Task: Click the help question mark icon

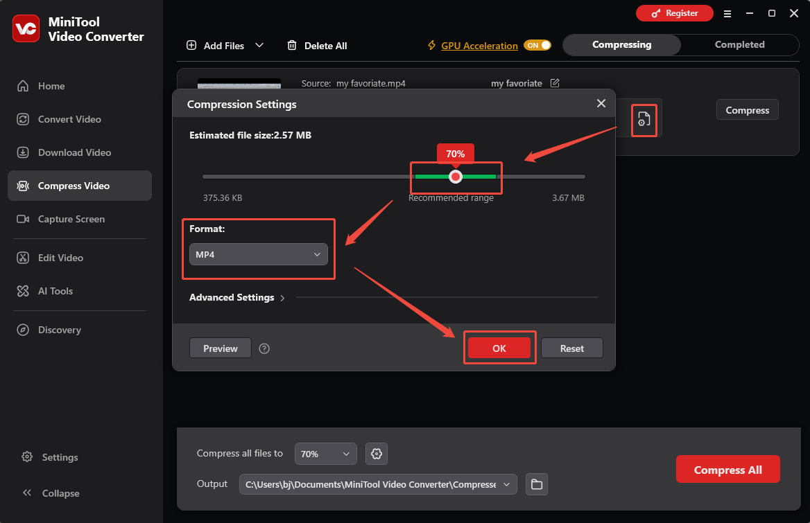Action: [x=264, y=348]
